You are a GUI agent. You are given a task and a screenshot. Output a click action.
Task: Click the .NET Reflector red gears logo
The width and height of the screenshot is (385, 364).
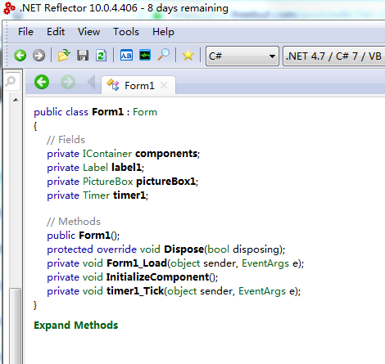click(x=9, y=8)
